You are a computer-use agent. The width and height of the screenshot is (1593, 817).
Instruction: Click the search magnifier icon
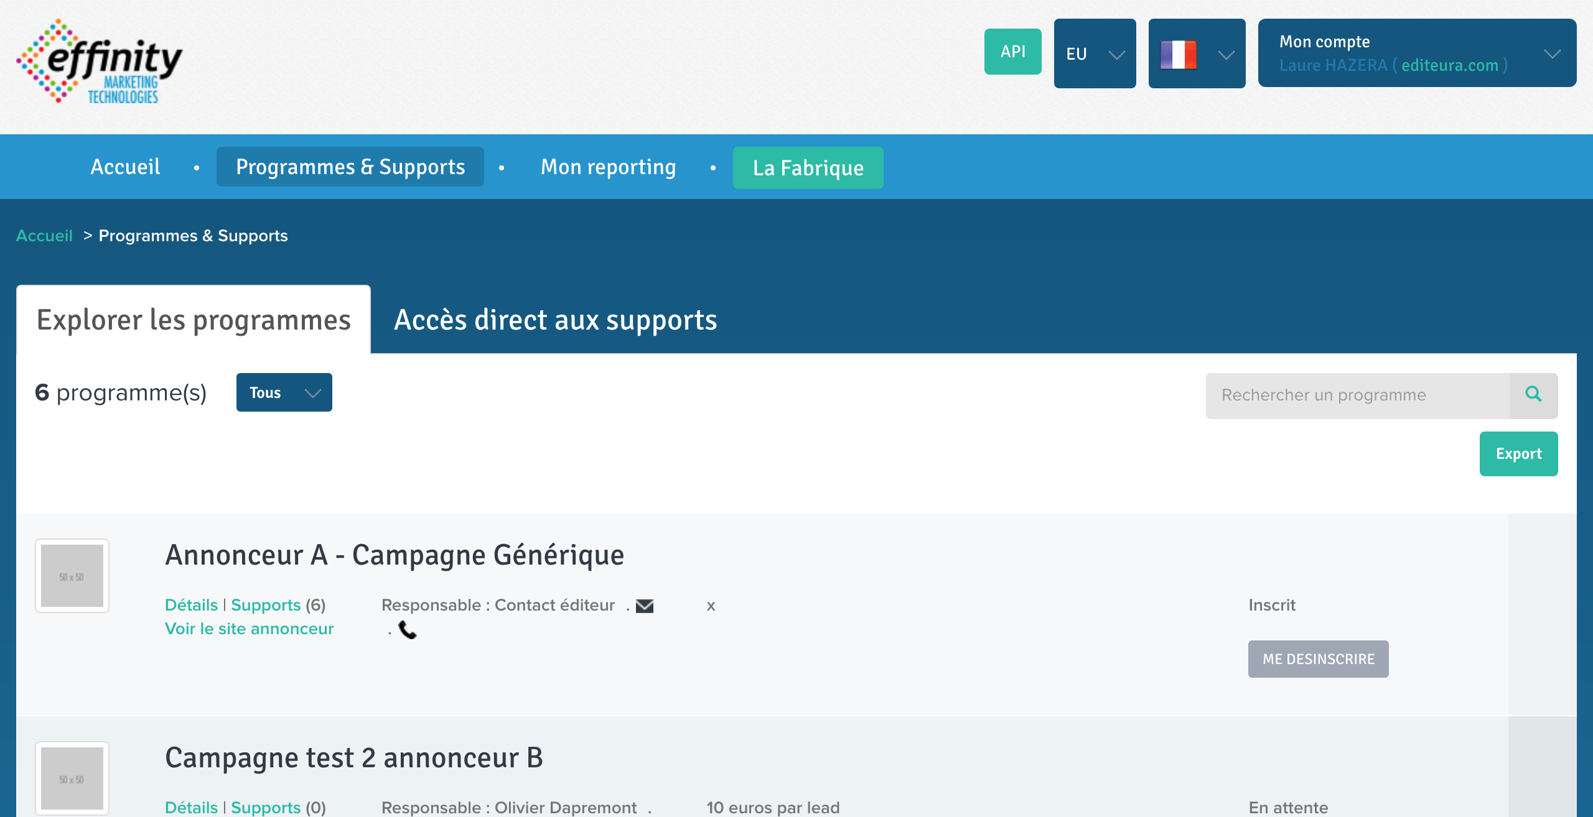coord(1534,394)
